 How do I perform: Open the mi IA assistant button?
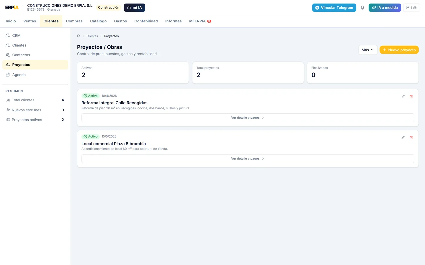click(135, 8)
